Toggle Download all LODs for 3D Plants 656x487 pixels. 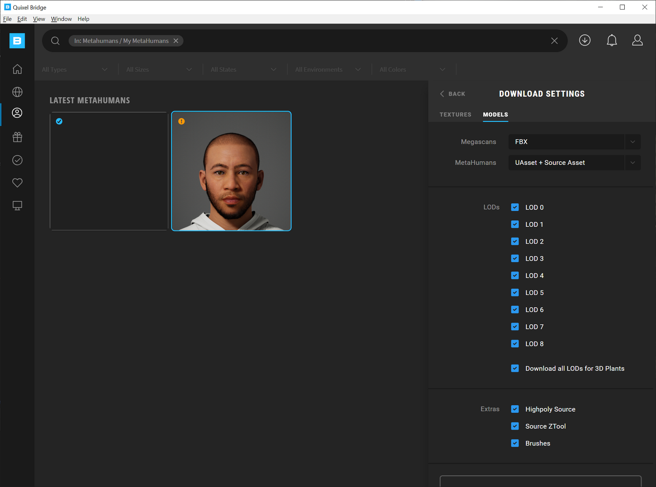[515, 368]
